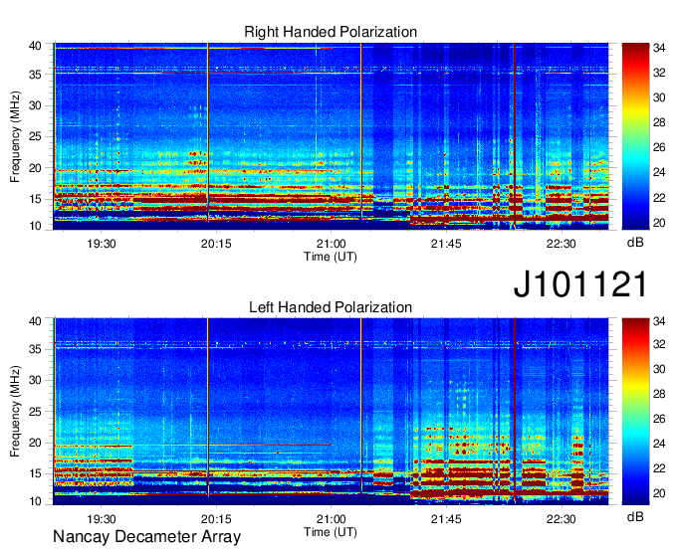Click the 19:30 time tick of left-handed plot
677x549 pixels.
click(101, 519)
